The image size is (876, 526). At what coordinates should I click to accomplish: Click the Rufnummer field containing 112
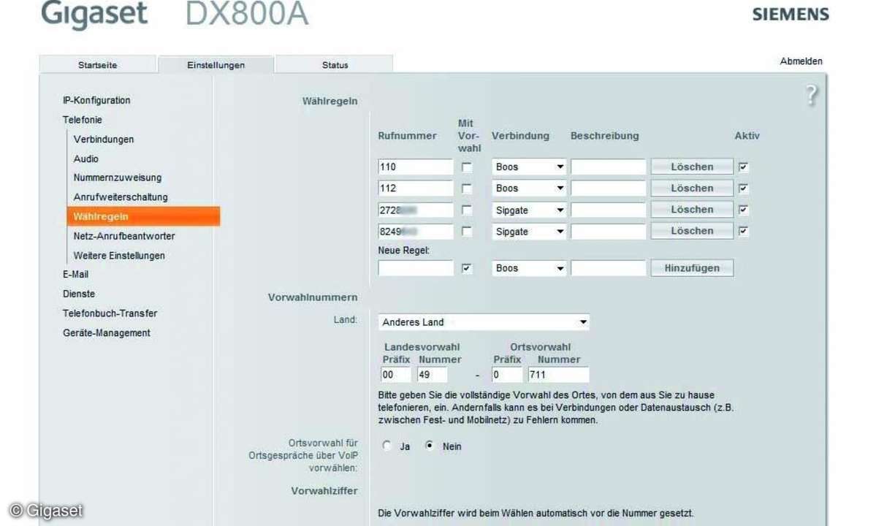[x=416, y=188]
